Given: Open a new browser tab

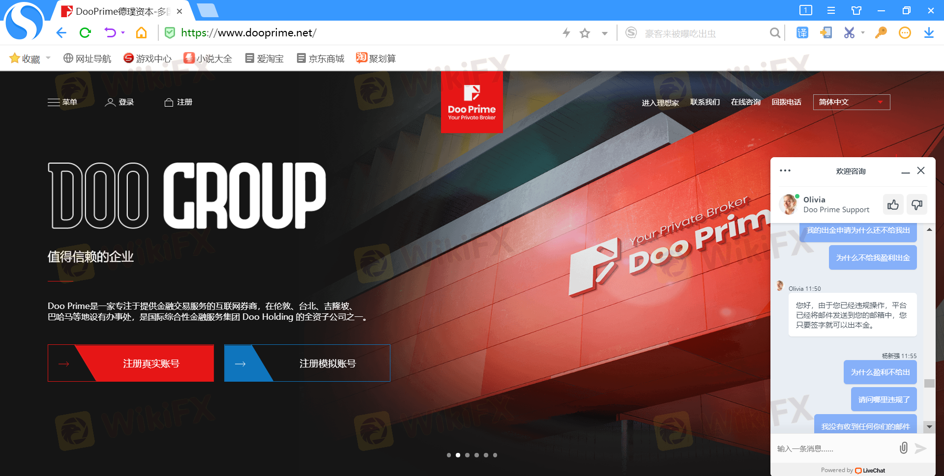Looking at the screenshot, I should click(207, 10).
